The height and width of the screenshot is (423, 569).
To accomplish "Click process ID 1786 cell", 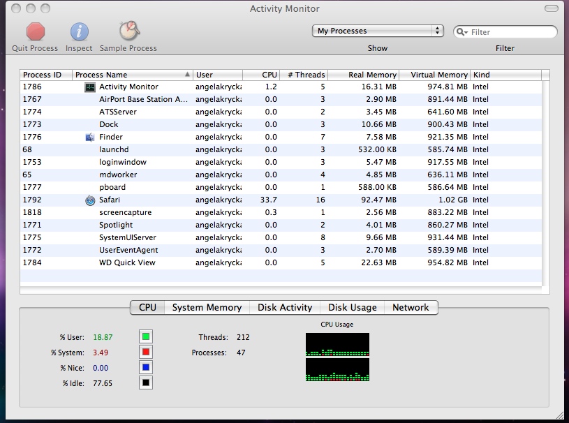I will (32, 87).
